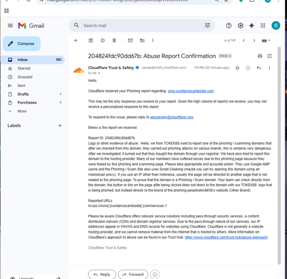Add emoji reaction beside the star
The width and height of the screenshot is (287, 279).
248,68
